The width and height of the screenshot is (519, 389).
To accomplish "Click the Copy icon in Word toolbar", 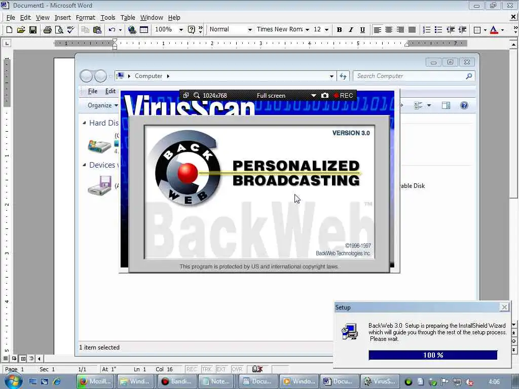I will [x=85, y=30].
